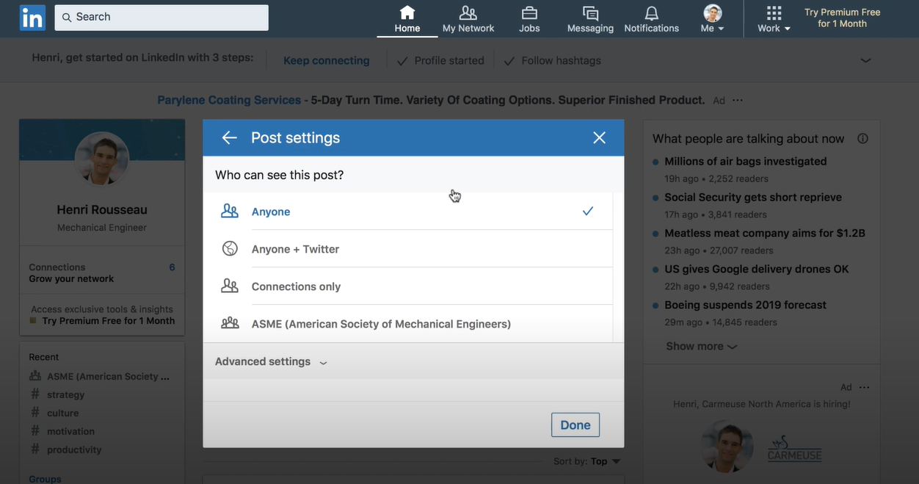
Task: Open top ad options ellipsis
Action: tap(737, 100)
